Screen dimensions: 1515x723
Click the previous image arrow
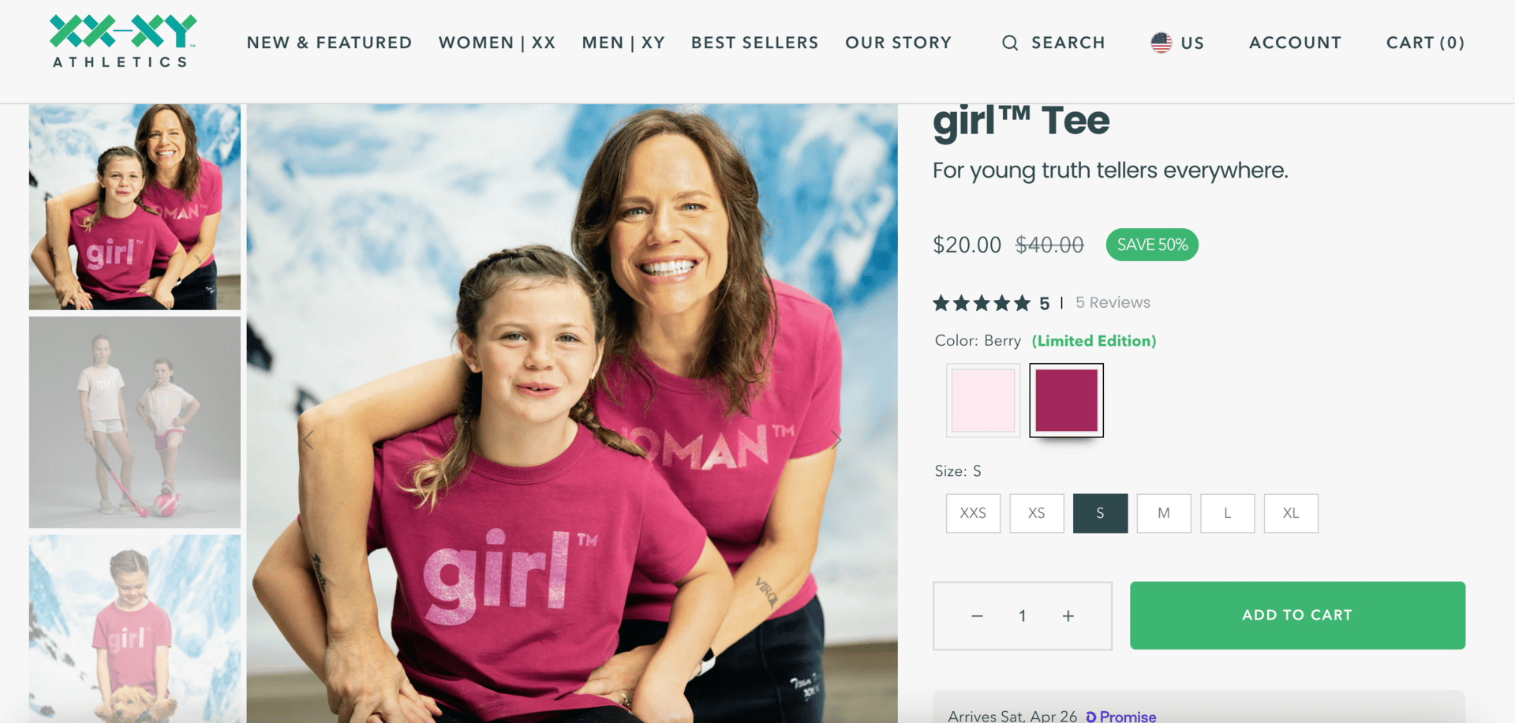click(308, 440)
